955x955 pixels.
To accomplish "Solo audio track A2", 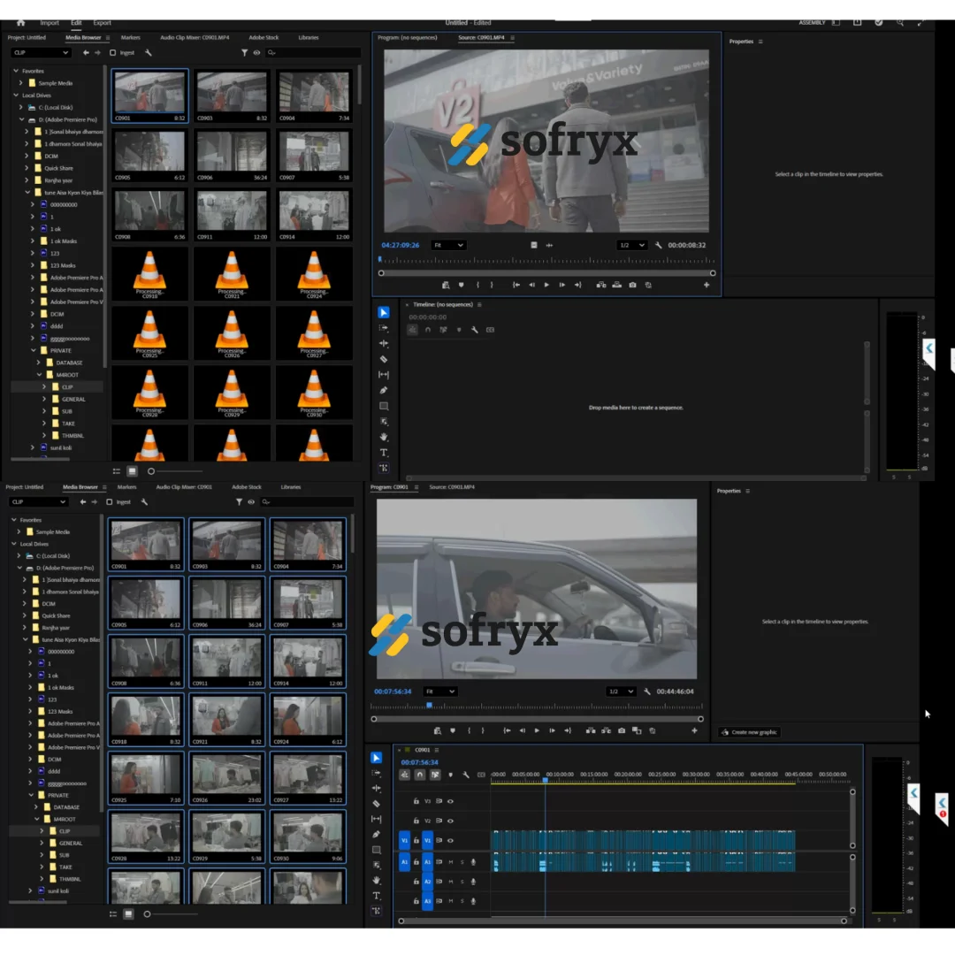I will pos(462,882).
